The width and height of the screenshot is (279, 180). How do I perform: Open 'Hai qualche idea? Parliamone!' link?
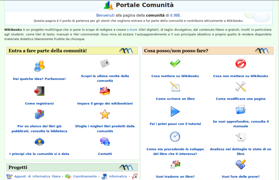pyautogui.click(x=39, y=79)
